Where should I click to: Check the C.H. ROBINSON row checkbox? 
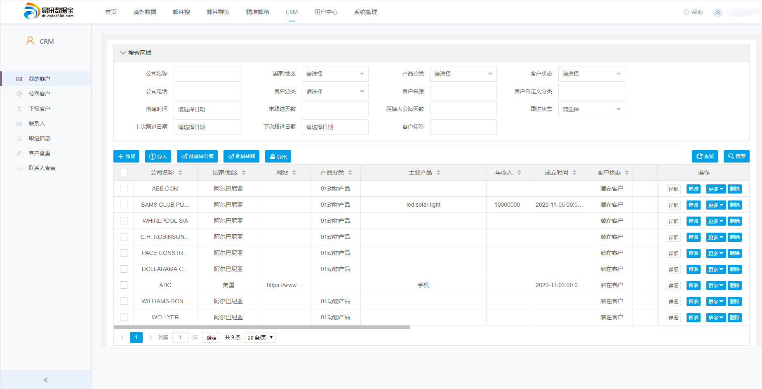click(124, 237)
